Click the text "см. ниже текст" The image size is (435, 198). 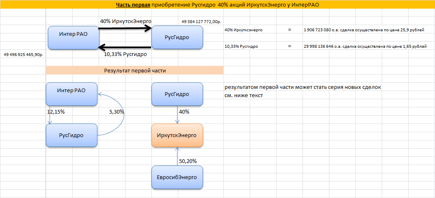point(244,96)
